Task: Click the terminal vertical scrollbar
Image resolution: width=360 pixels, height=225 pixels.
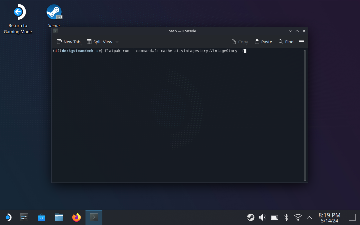Action: 305,115
